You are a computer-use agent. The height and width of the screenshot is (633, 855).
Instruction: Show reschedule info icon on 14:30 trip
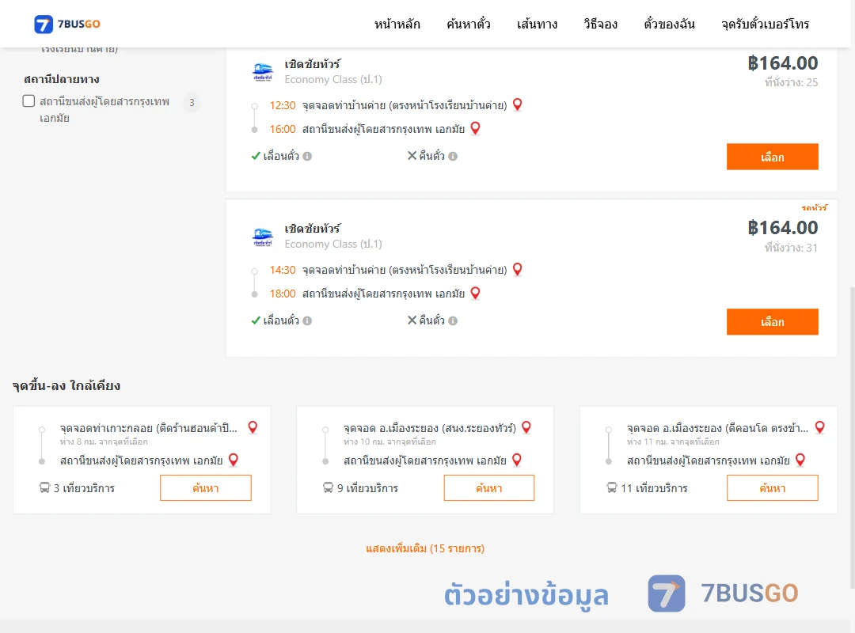(307, 321)
